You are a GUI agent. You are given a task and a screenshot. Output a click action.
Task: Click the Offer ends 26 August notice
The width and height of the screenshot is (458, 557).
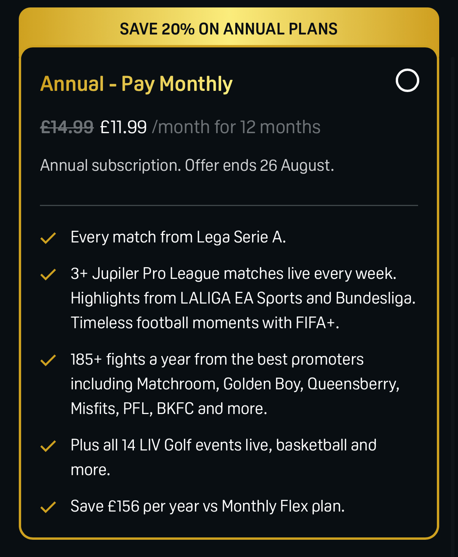tap(260, 165)
